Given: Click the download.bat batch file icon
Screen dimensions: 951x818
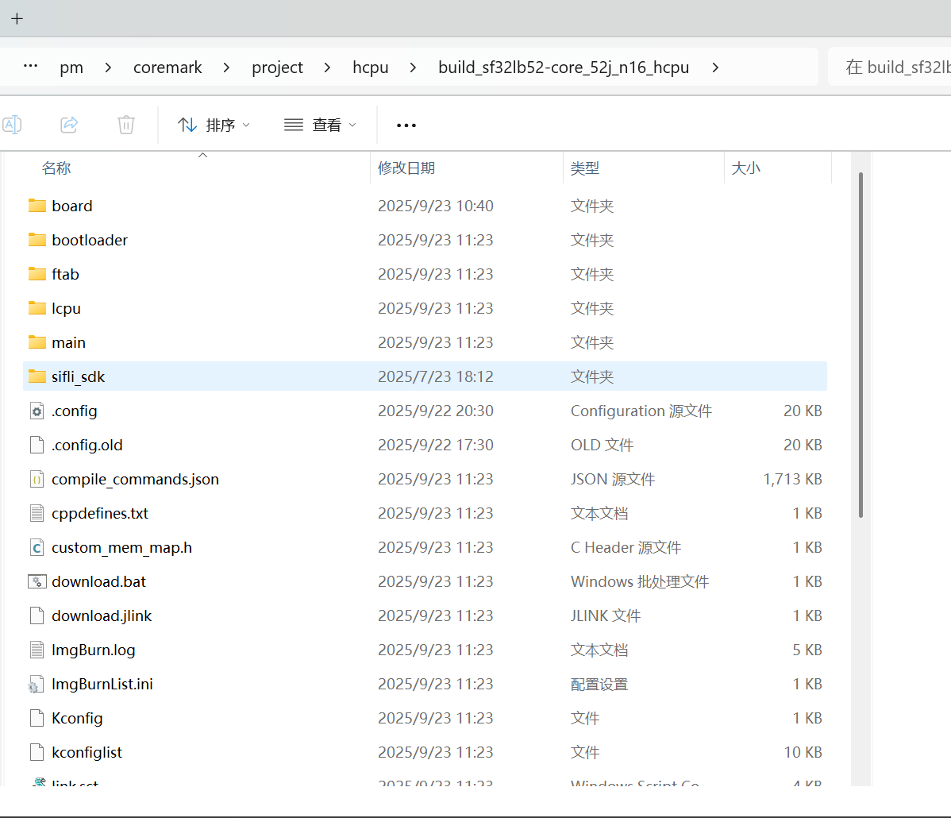Looking at the screenshot, I should [x=37, y=581].
